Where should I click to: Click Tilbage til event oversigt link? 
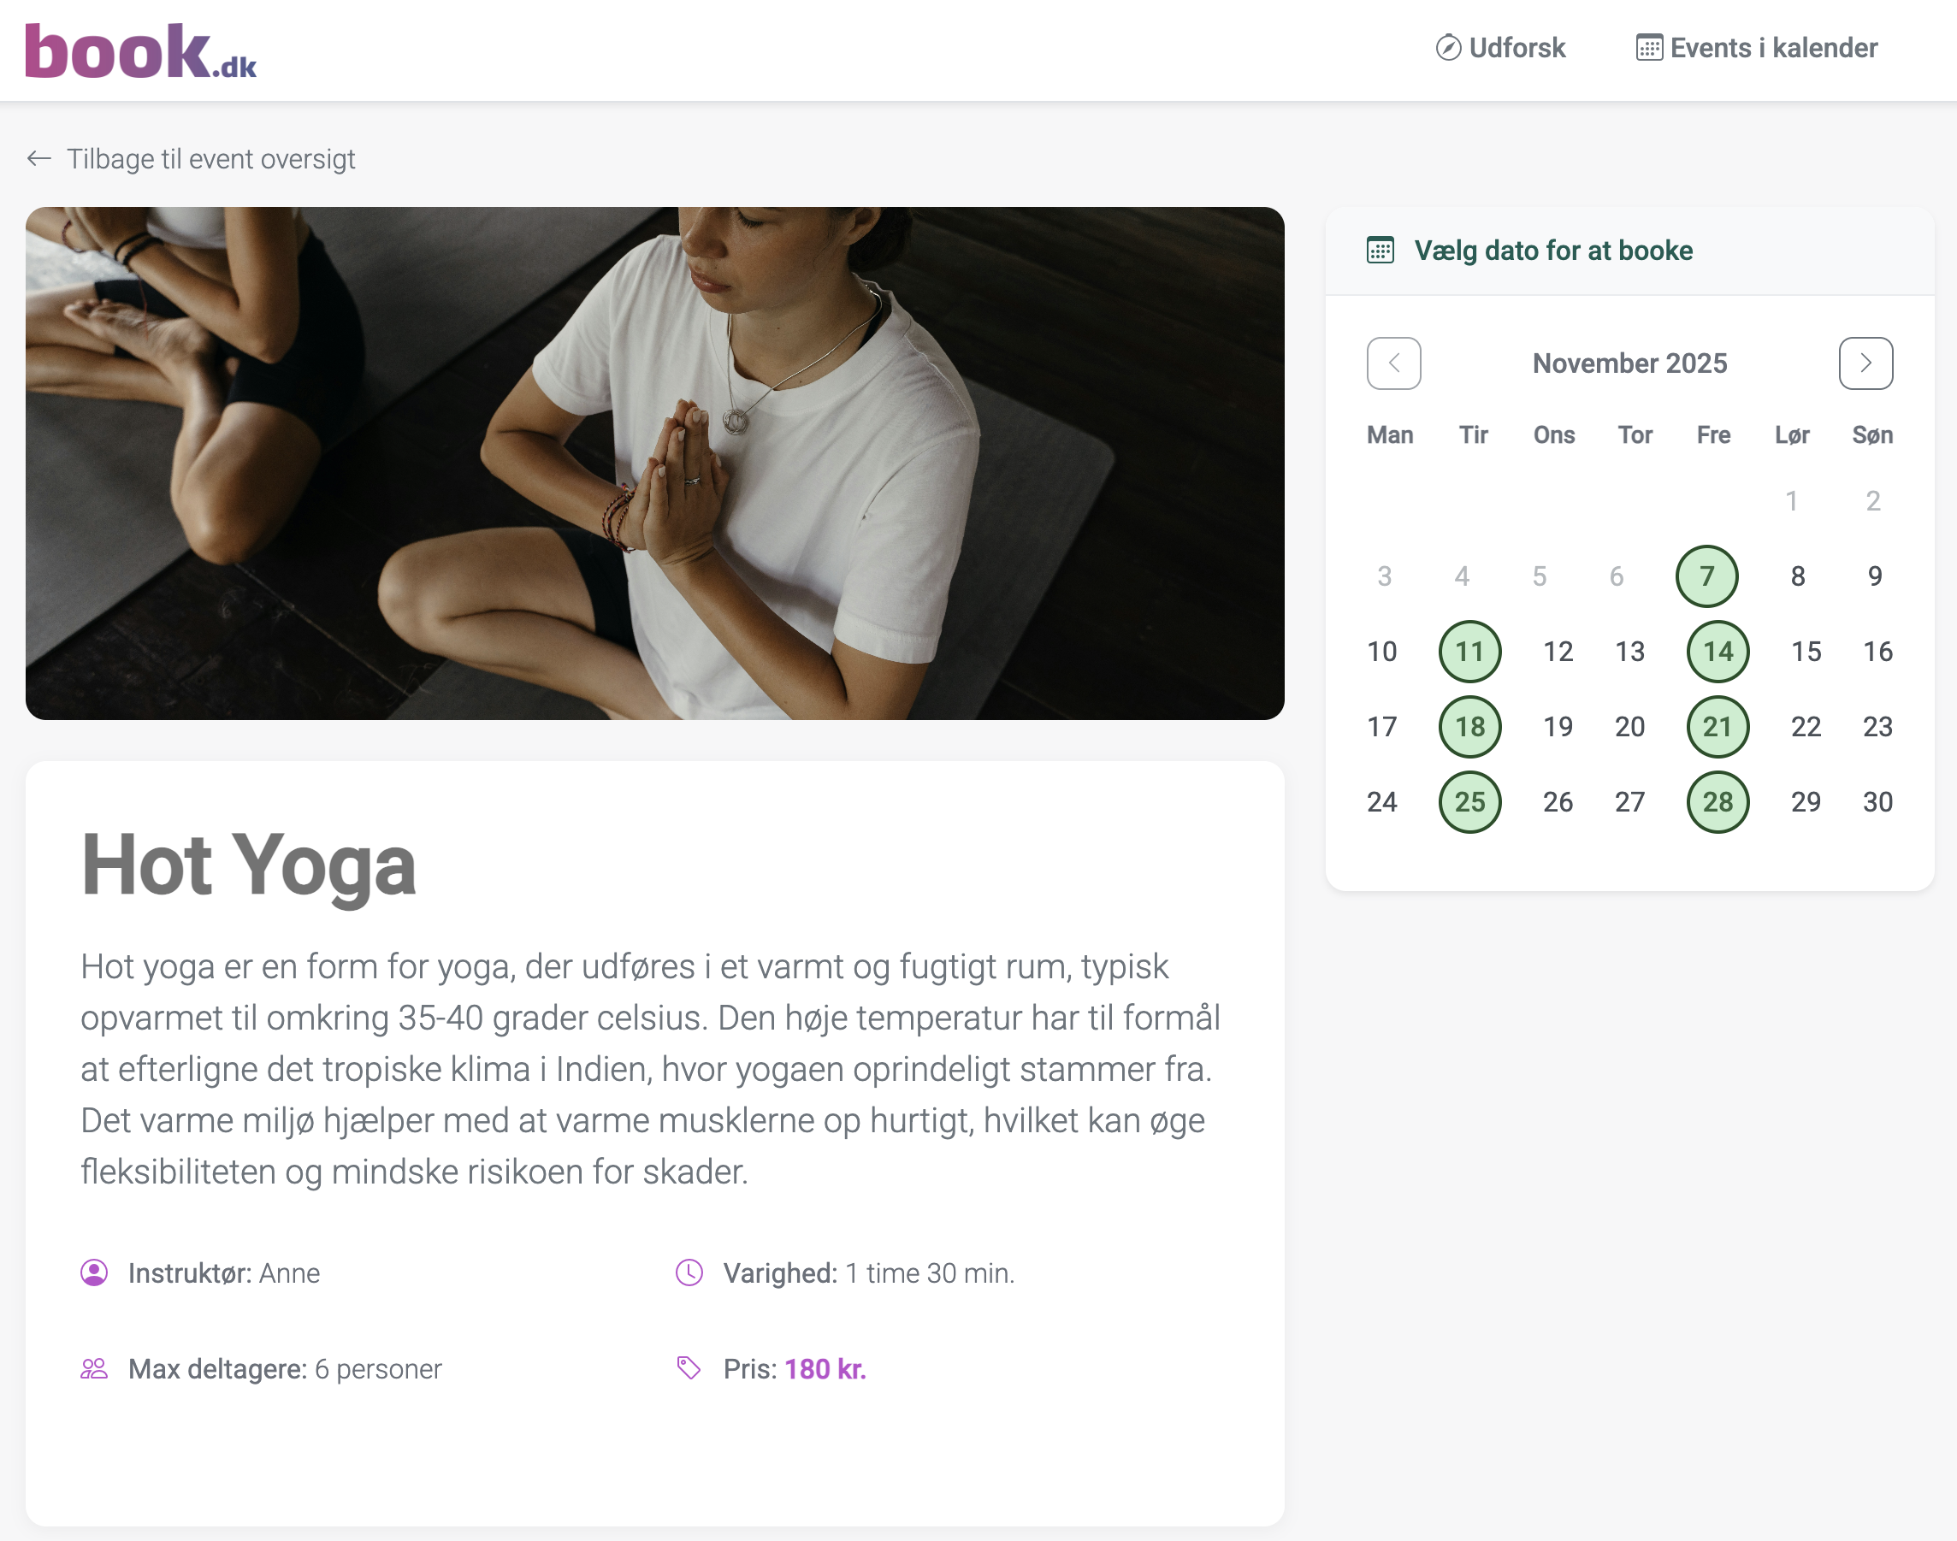(x=211, y=159)
